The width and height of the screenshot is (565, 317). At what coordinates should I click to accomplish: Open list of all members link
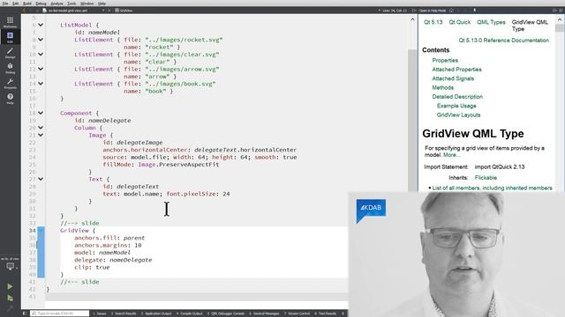pos(492,188)
